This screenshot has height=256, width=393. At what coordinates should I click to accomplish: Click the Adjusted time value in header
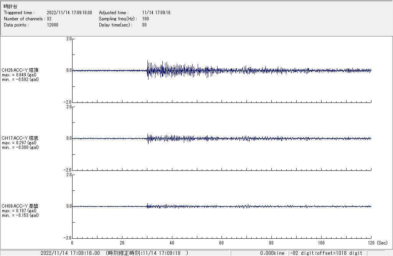(156, 13)
